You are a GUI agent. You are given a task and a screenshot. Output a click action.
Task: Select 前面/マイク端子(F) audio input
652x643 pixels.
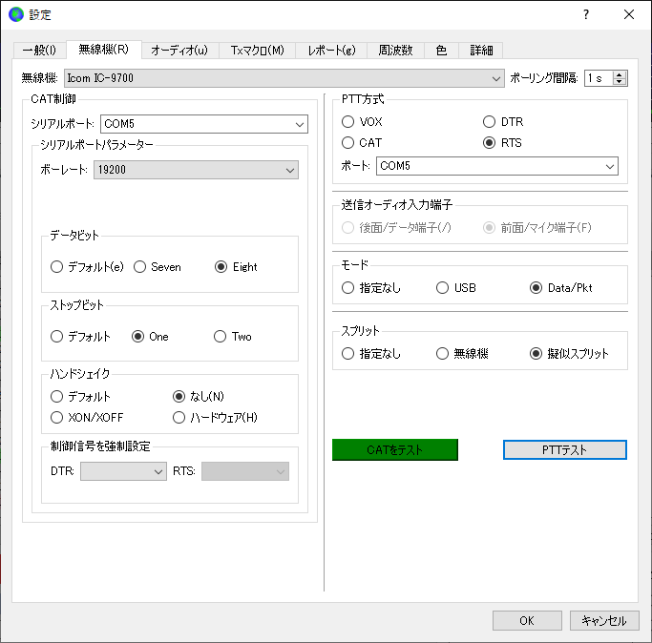pyautogui.click(x=537, y=227)
